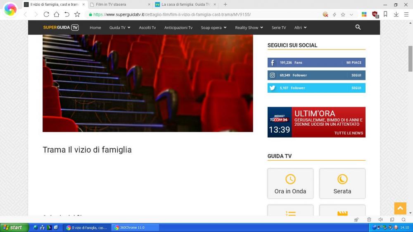Viewport: 413px width, 232px height.
Task: Click the trash icon in browser status bar
Action: (x=369, y=220)
